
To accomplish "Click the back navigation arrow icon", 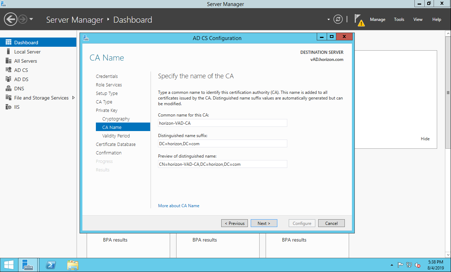I will pos(11,19).
